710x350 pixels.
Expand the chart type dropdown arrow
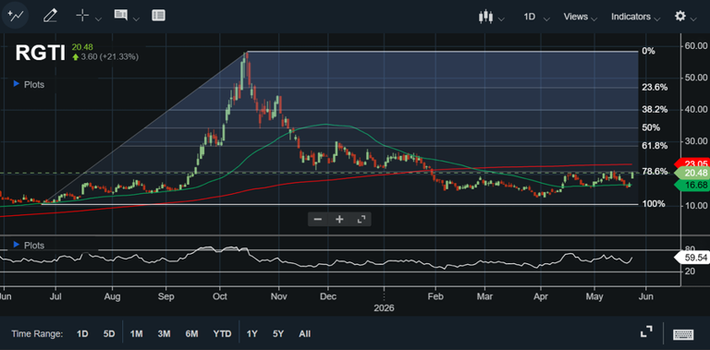(x=501, y=19)
